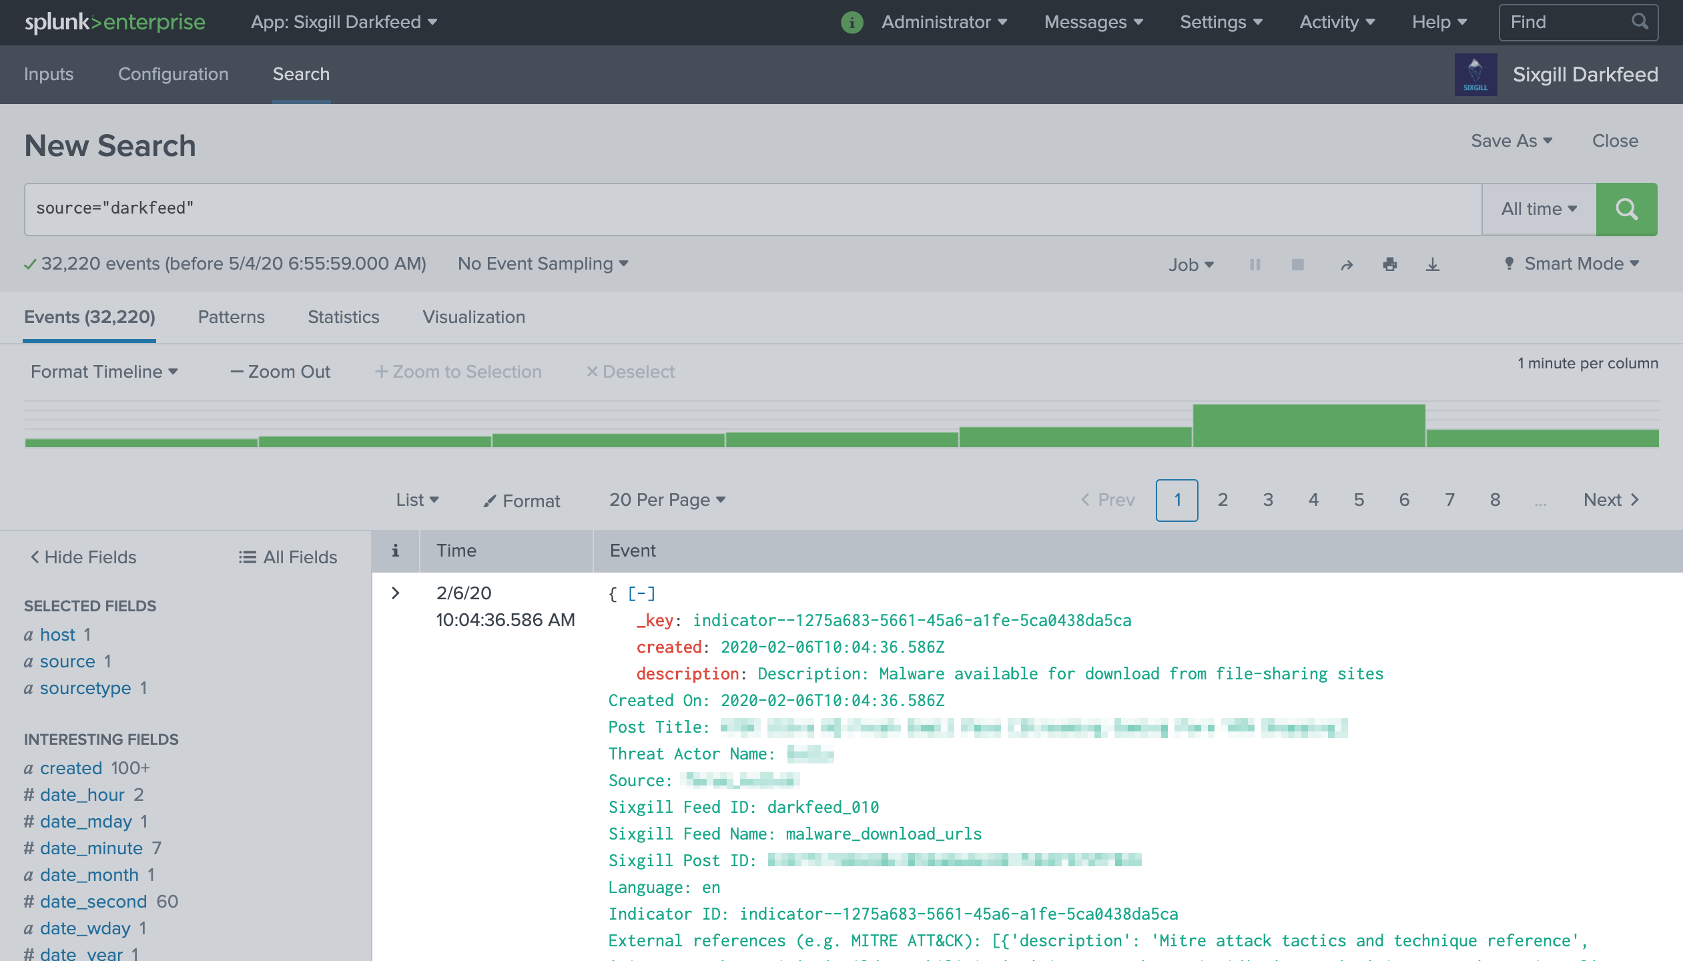Click the print results icon
This screenshot has height=961, width=1683.
(x=1389, y=264)
